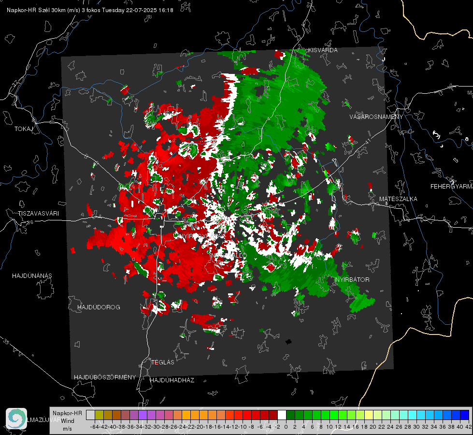Click the NYÍRBÁTOR city label
This screenshot has height=435, width=473.
352,280
